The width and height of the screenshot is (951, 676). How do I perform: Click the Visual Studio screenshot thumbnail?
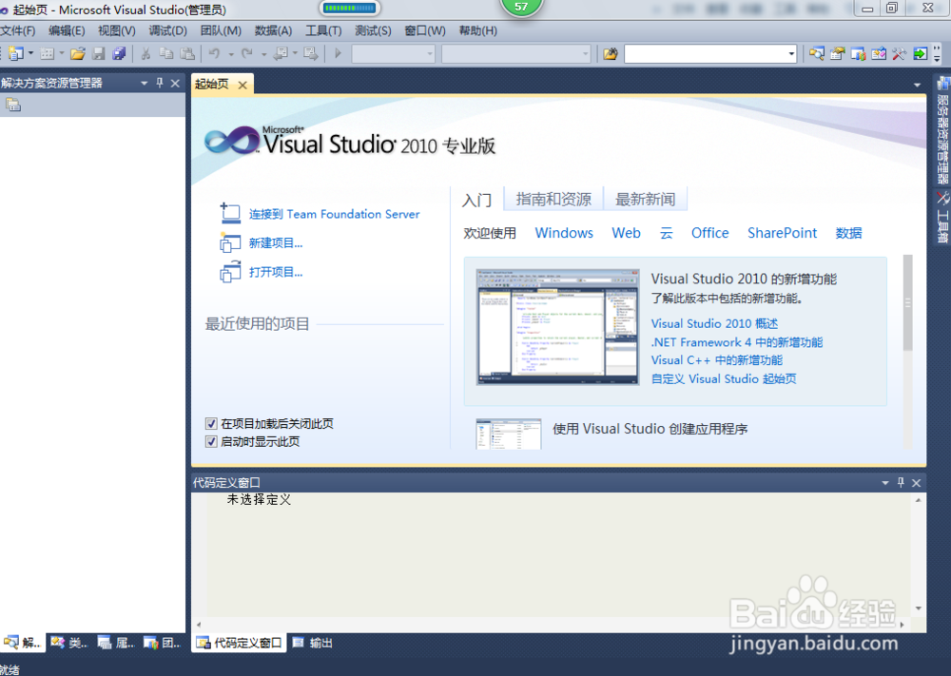pos(557,327)
